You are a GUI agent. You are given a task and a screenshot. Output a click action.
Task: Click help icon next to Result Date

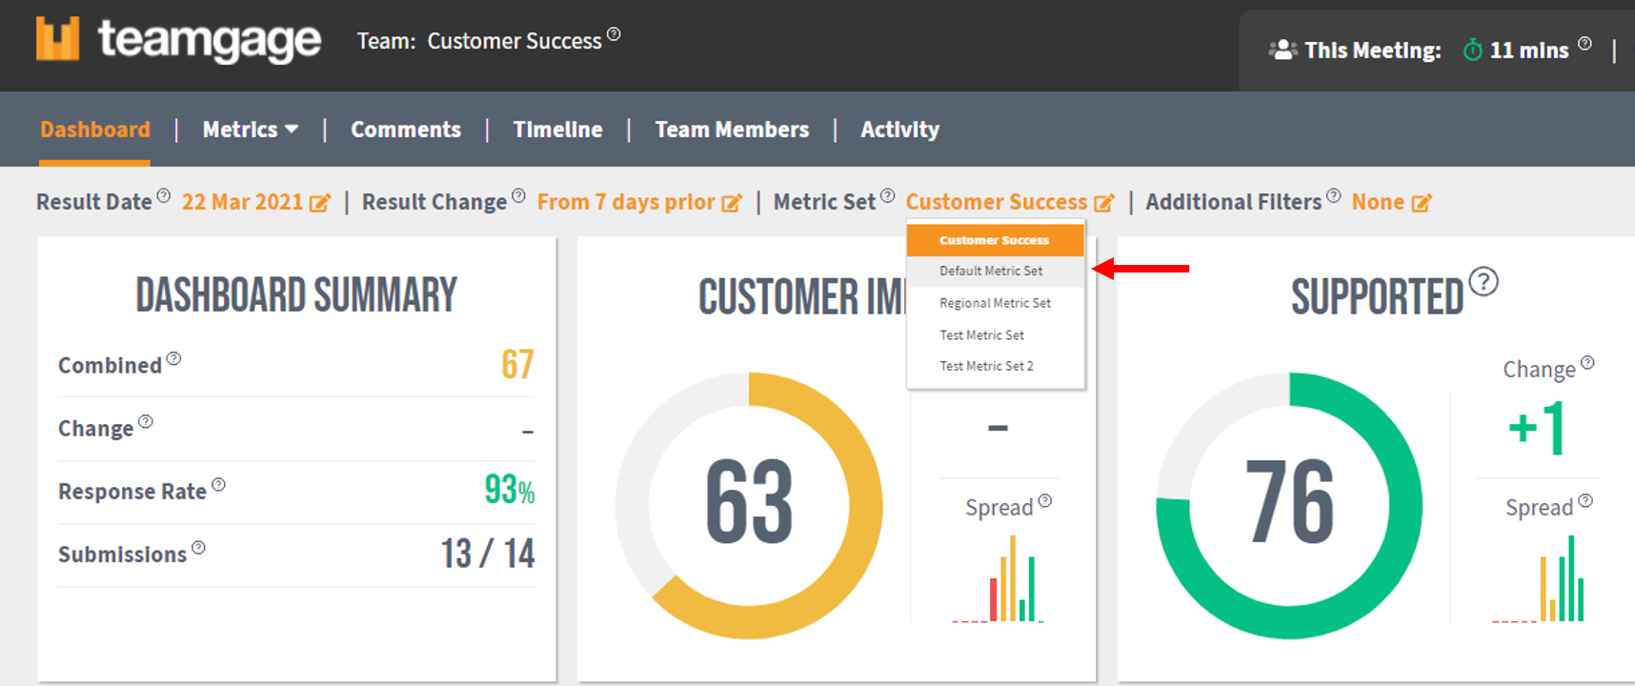(x=164, y=195)
